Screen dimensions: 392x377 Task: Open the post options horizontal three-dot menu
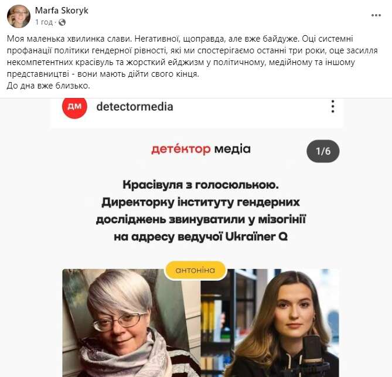[376, 15]
